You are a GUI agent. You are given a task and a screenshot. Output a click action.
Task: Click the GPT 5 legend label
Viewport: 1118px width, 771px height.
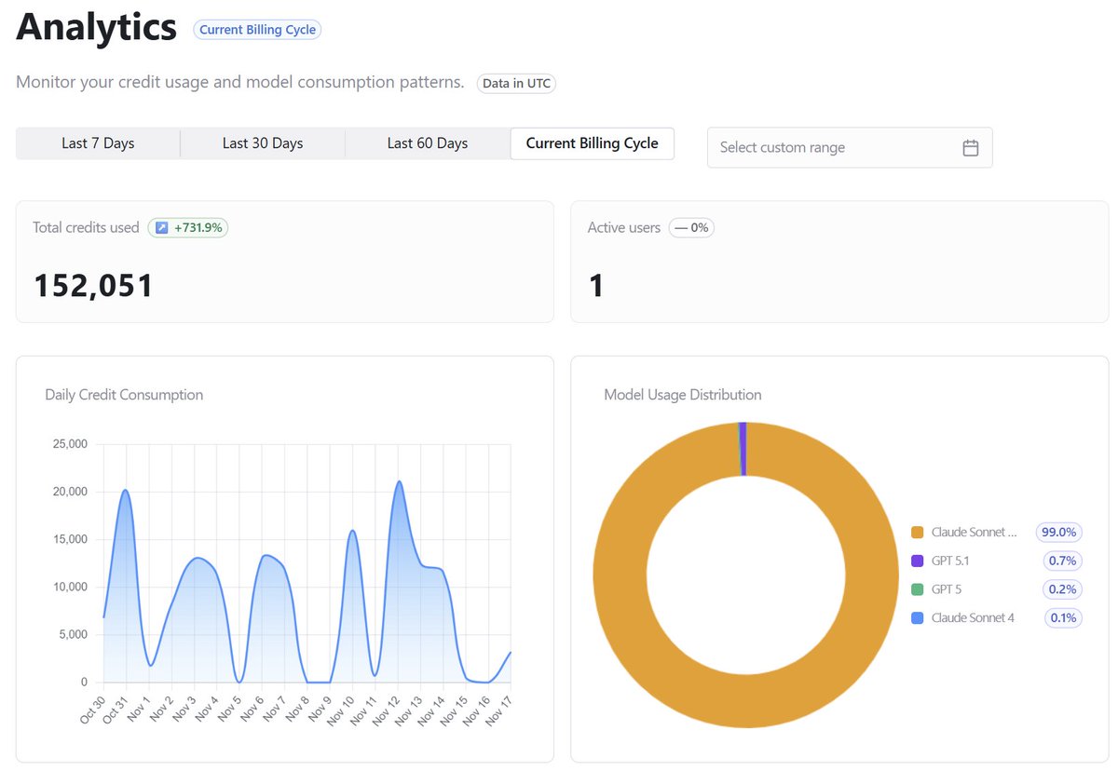pos(946,589)
